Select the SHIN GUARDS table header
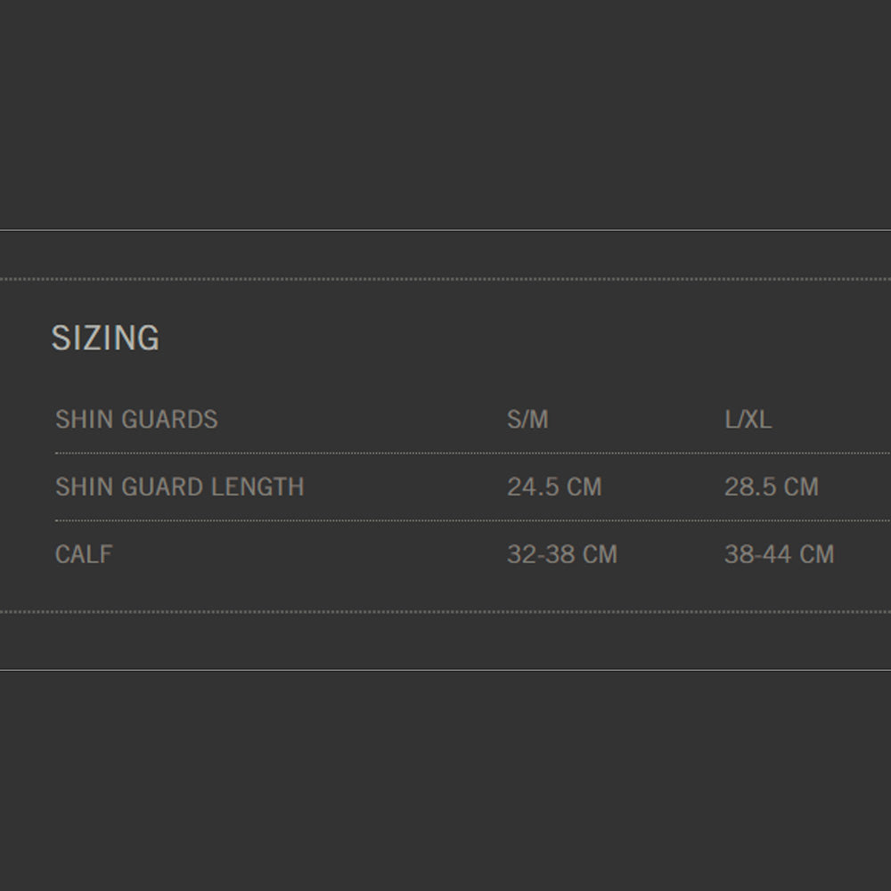The image size is (891, 891). 136,420
